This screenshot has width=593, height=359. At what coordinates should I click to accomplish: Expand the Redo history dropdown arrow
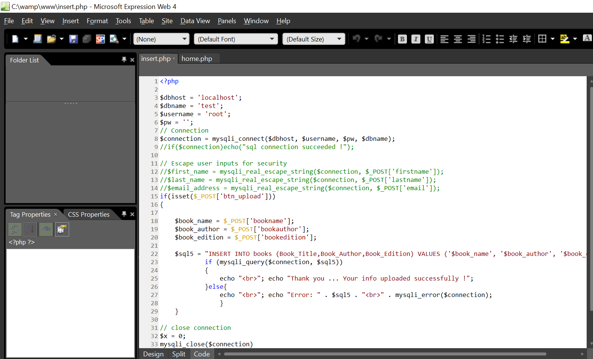(389, 39)
